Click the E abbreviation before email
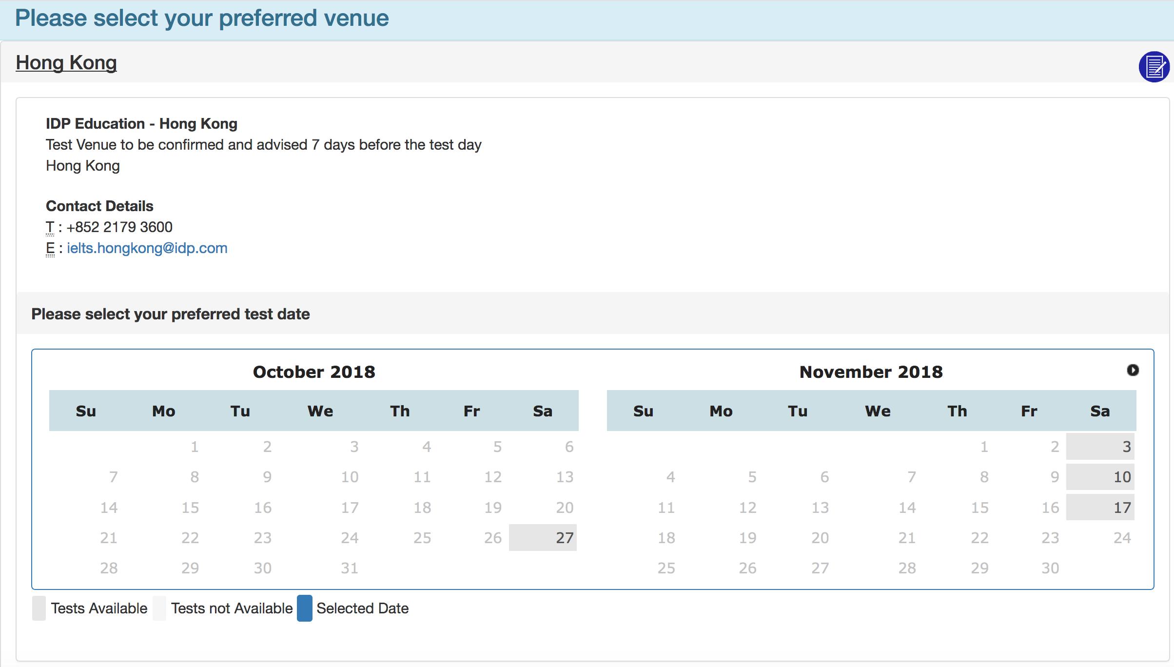 tap(50, 248)
